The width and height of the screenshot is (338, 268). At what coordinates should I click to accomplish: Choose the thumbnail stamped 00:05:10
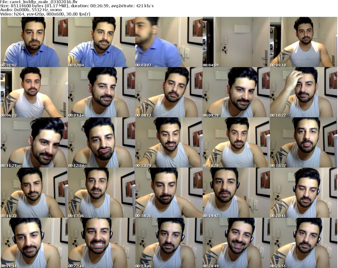coord(304,42)
